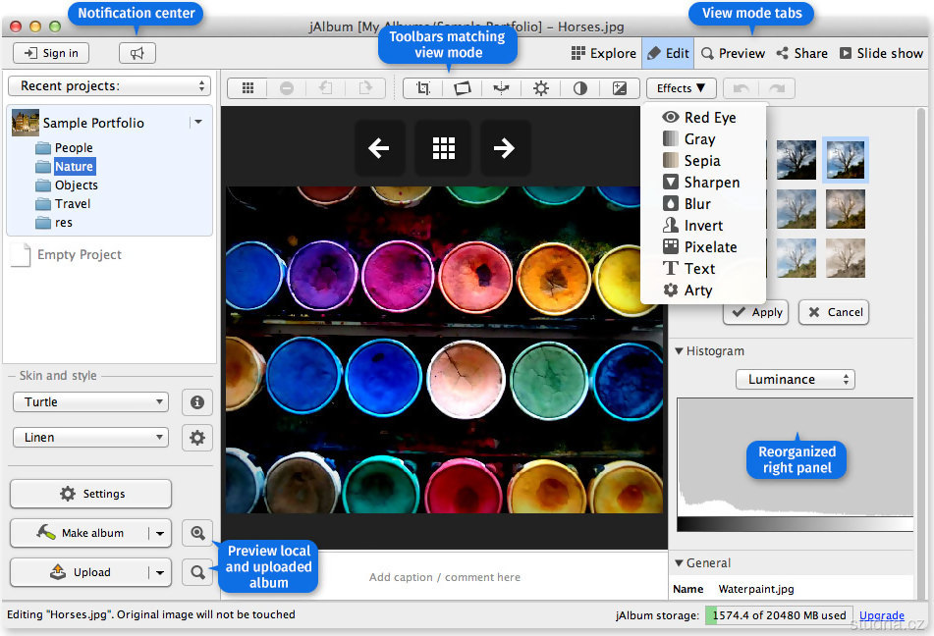
Task: Go to the previous image arrow
Action: (379, 148)
